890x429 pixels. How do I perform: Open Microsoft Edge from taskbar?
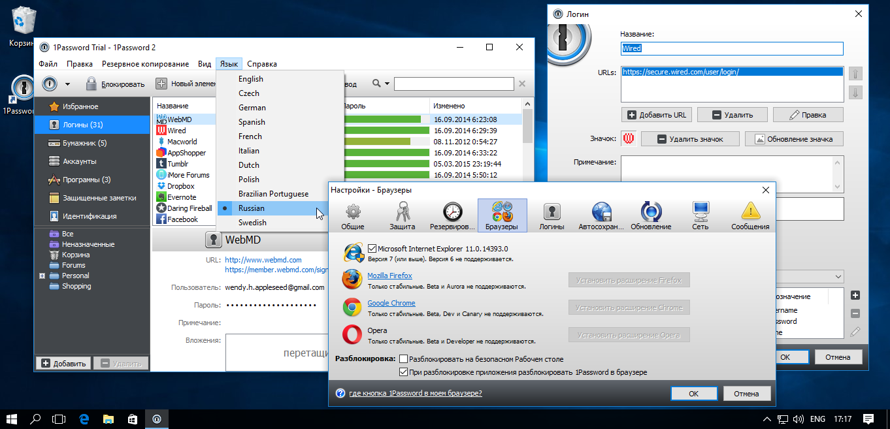(x=84, y=419)
